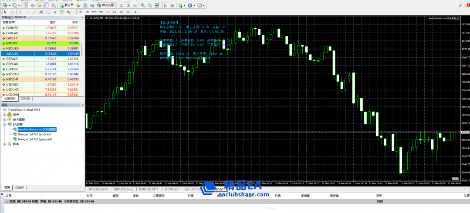Open the Strategy Tester magnifier icon
Screen dimensions: 470x213
pos(53,5)
